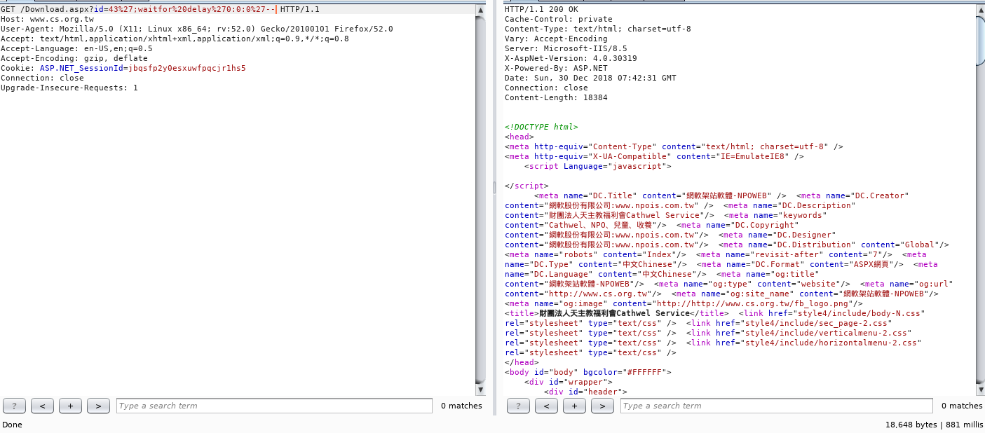Click the request pane '0 matches' label
This screenshot has height=433, width=985.
(x=461, y=406)
